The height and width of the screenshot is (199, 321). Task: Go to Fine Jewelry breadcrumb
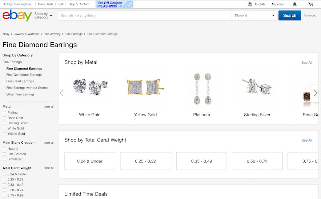click(x=52, y=34)
